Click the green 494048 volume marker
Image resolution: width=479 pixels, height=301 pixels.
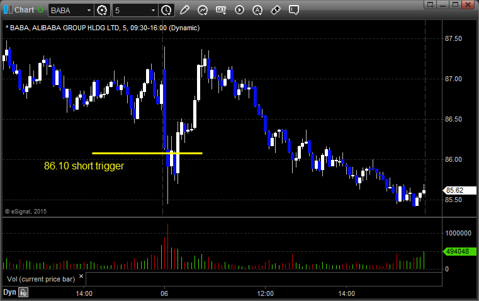tap(459, 251)
